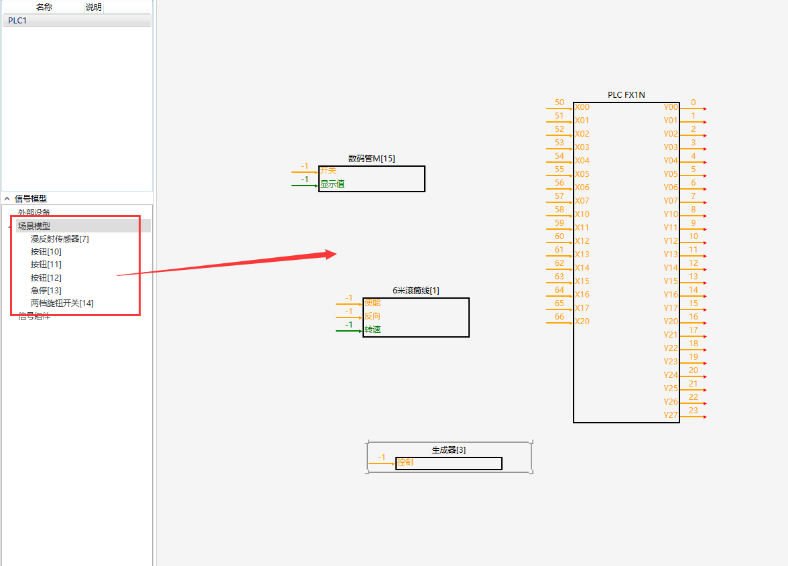This screenshot has width=788, height=566.
Task: Select 按钮[12] in the tree
Action: (x=46, y=278)
